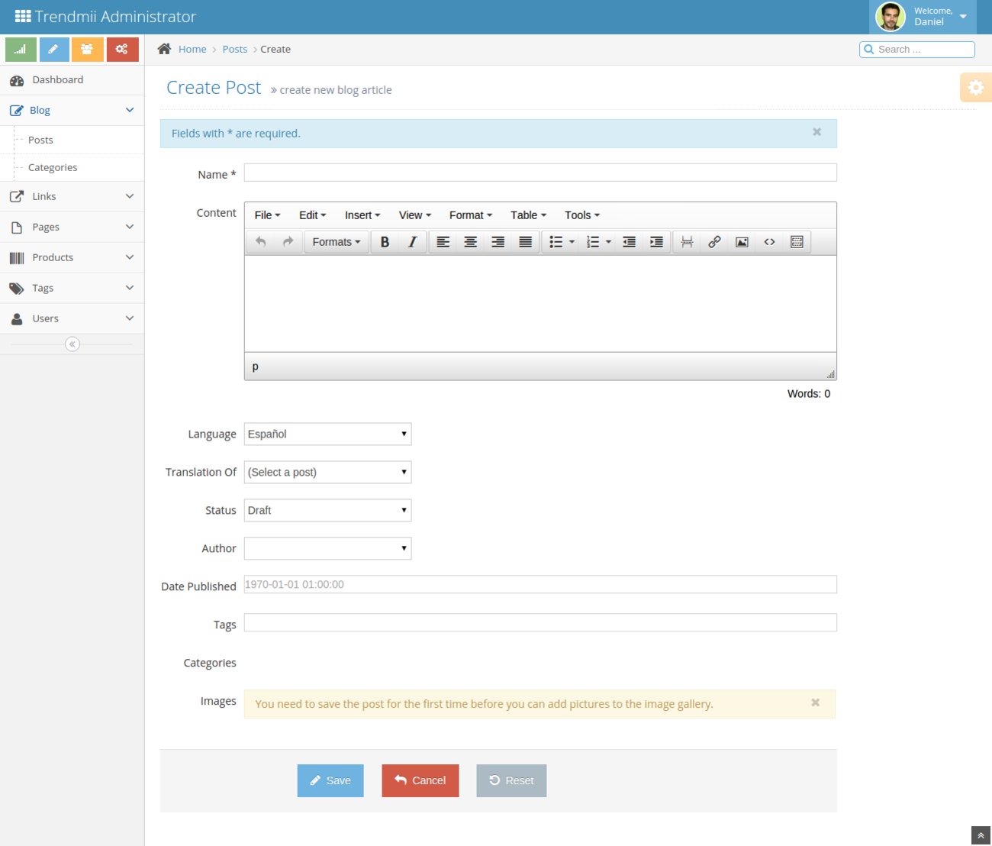The width and height of the screenshot is (992, 846).
Task: Expand the Status dropdown set to Draft
Action: point(327,510)
